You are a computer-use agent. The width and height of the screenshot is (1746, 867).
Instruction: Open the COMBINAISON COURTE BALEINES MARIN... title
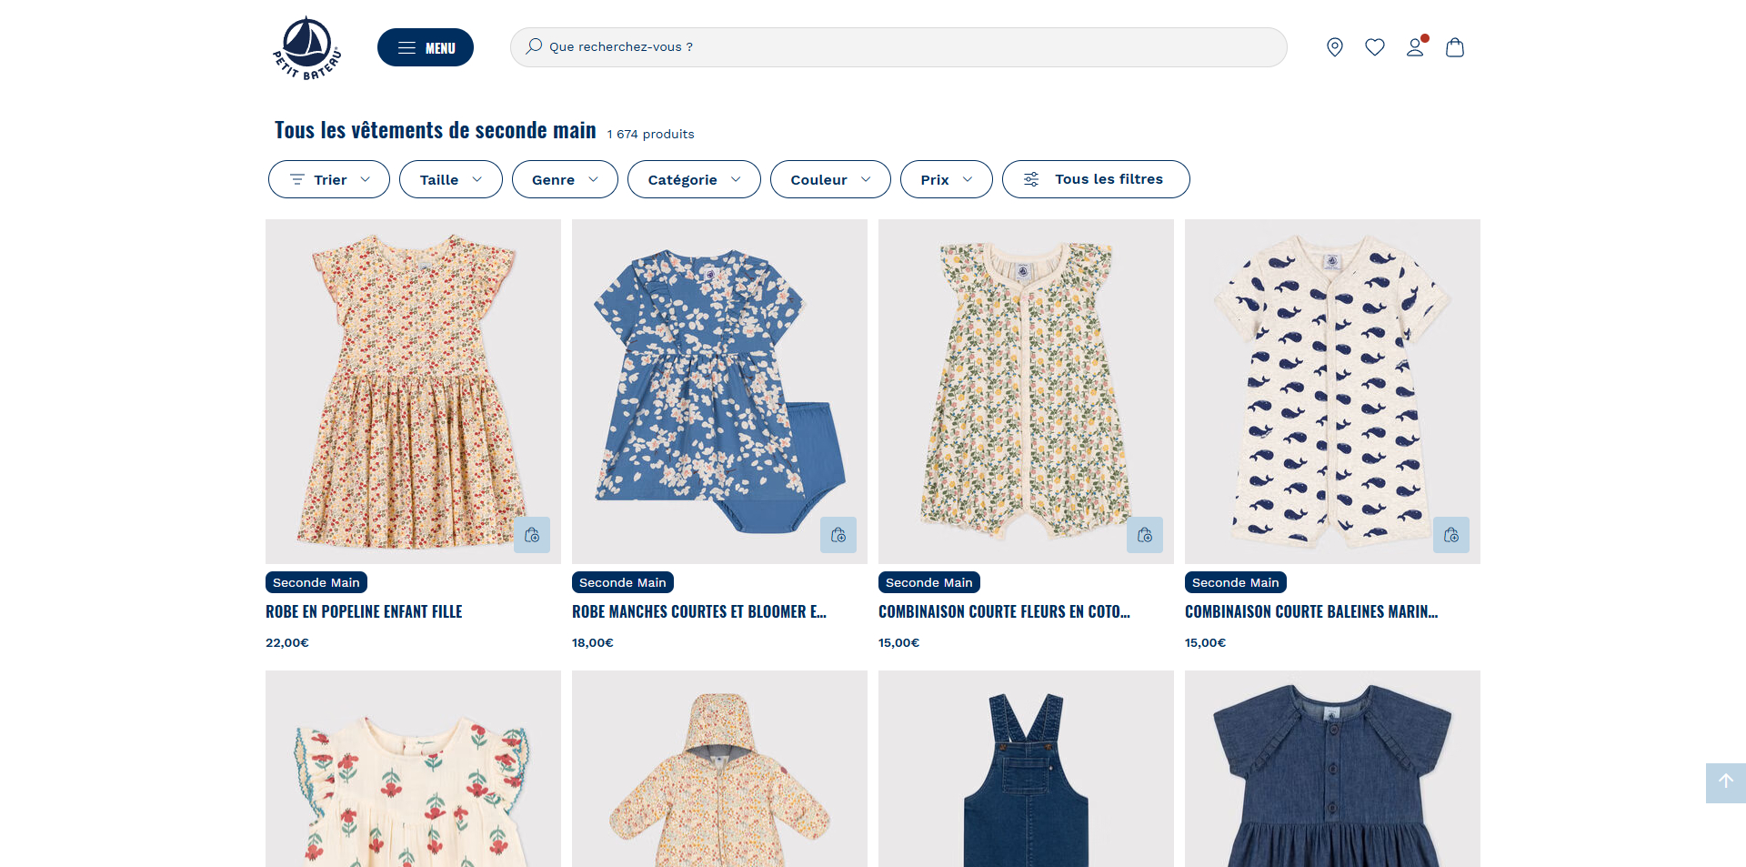pyautogui.click(x=1311, y=611)
